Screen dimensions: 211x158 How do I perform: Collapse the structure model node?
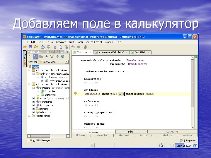click(x=34, y=88)
